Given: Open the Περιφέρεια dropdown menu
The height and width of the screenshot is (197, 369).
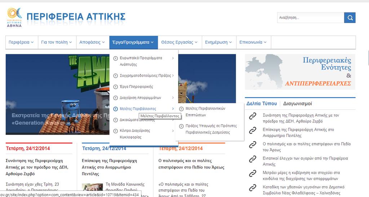Looking at the screenshot, I should (x=22, y=42).
